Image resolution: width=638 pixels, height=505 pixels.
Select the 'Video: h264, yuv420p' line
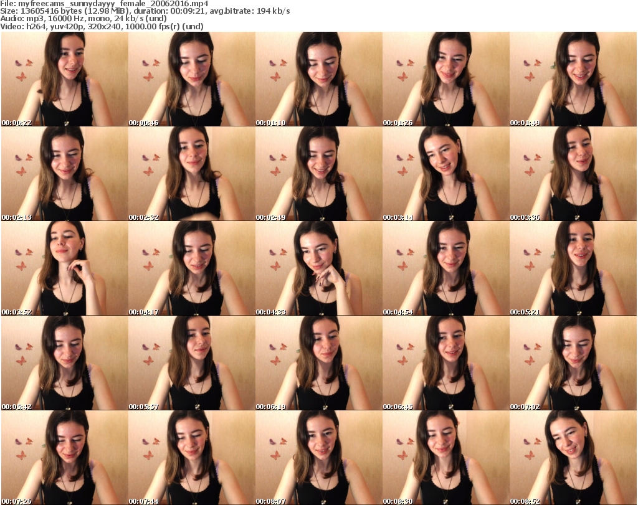click(x=102, y=26)
